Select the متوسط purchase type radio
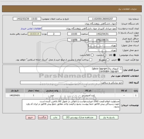Screen dimensions: 144x139 (x=108, y=60)
